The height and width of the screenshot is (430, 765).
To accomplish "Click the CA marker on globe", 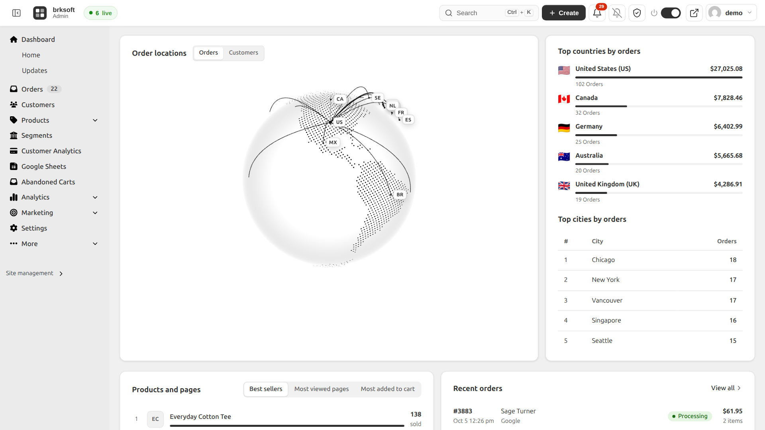I will click(340, 99).
